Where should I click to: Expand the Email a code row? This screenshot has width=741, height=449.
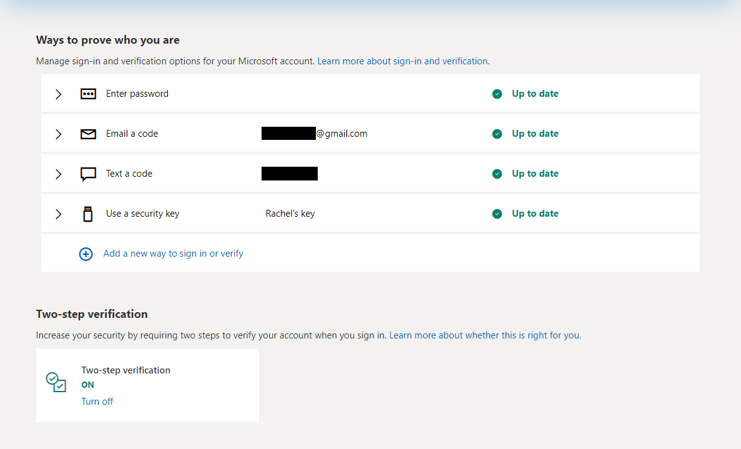[58, 134]
